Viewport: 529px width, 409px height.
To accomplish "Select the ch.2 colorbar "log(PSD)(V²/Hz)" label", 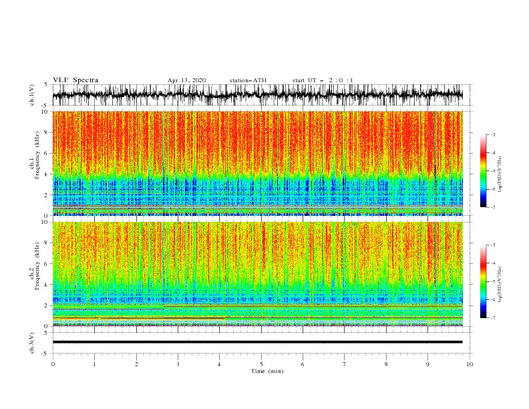I will (500, 284).
